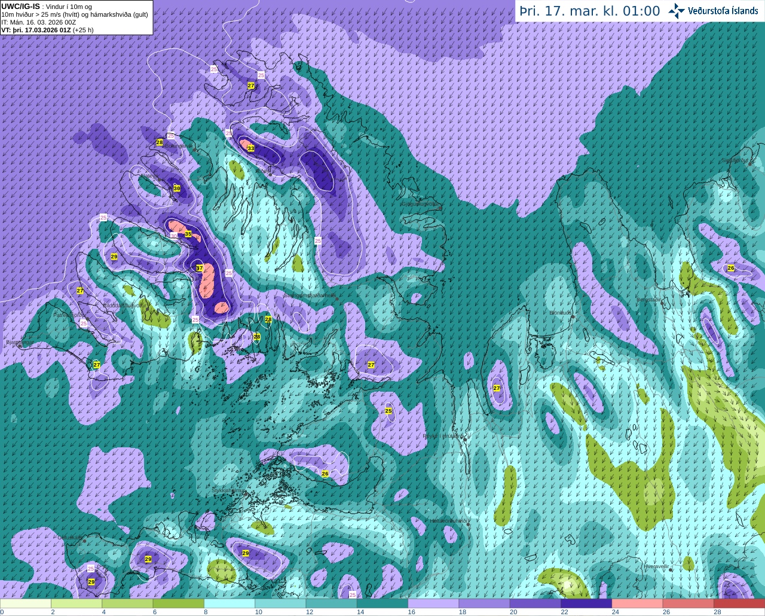Pick the 16–18 m/s lavender legend swatch
Image resolution: width=765 pixels, height=616 pixels.
[x=433, y=603]
